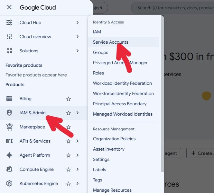Screen dimensions: 214x193
Task: Click the Cloud Hub sliders icon
Action: [9, 22]
